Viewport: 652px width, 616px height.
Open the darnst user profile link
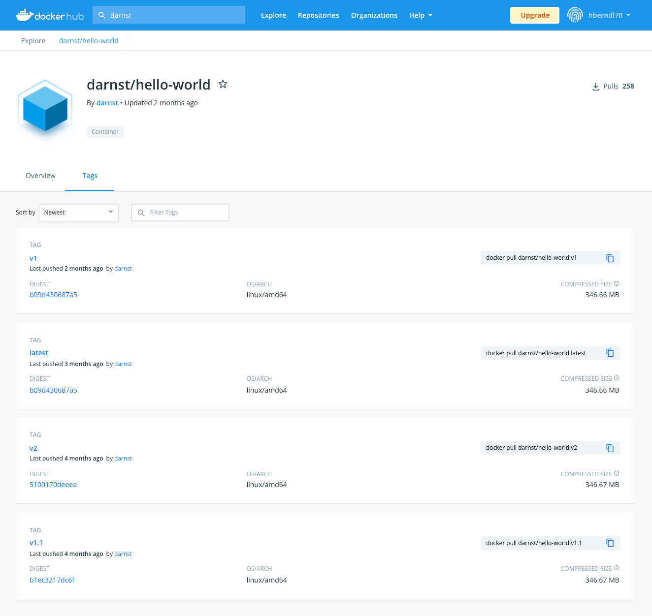(x=107, y=102)
